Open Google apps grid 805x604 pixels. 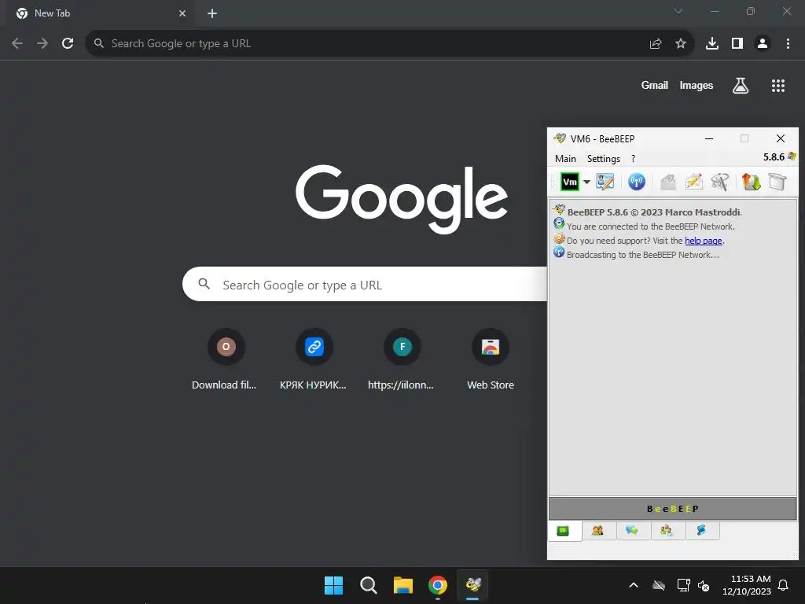point(778,86)
